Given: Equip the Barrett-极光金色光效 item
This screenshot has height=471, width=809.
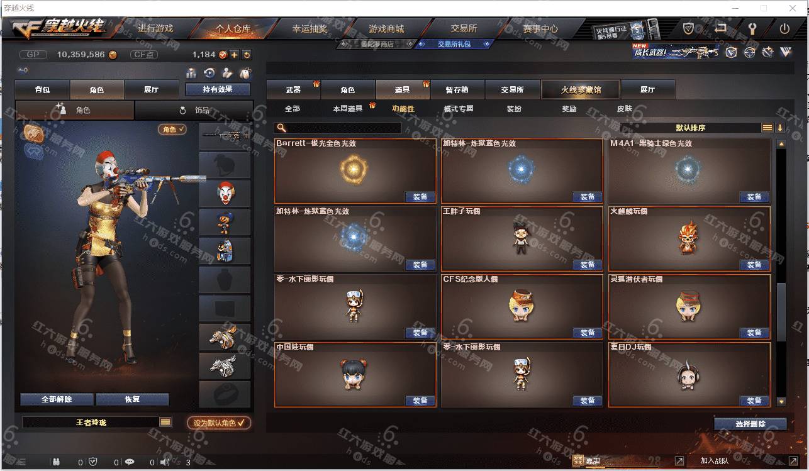Looking at the screenshot, I should [420, 197].
